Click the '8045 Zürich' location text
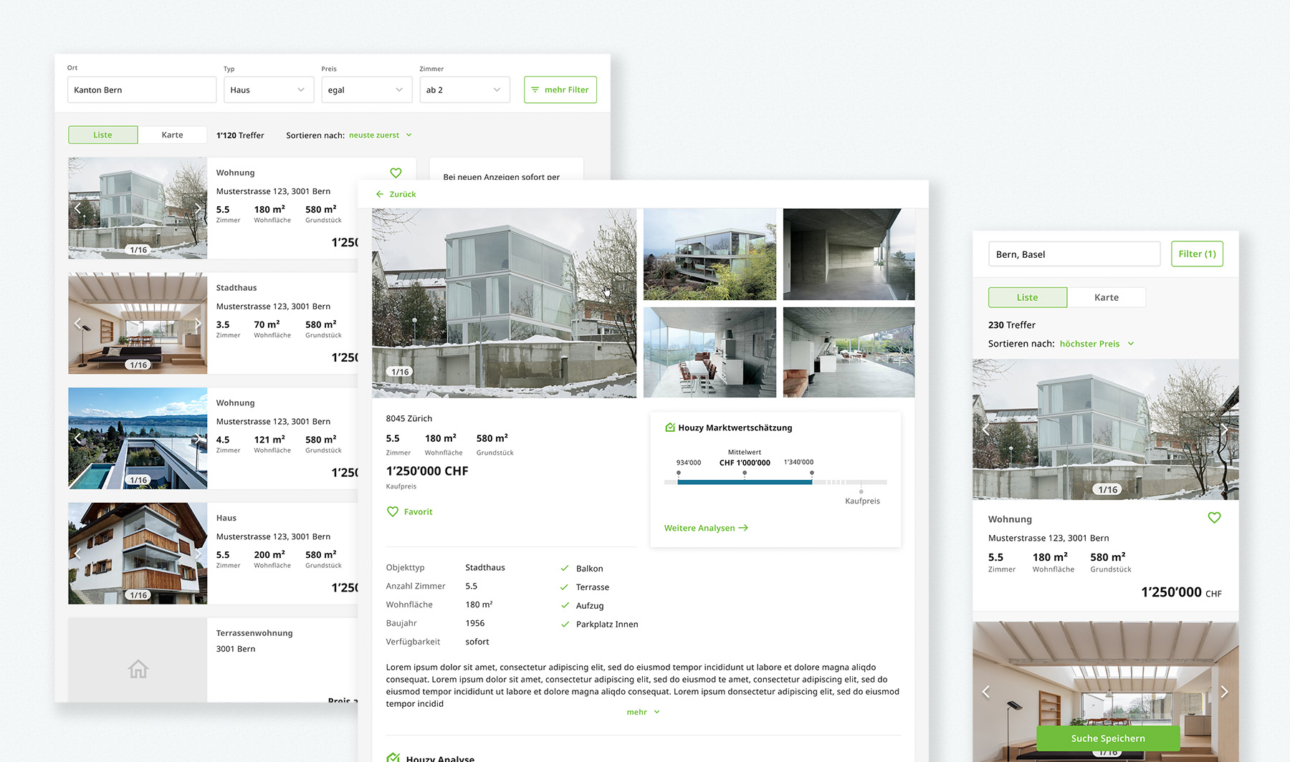 point(409,418)
